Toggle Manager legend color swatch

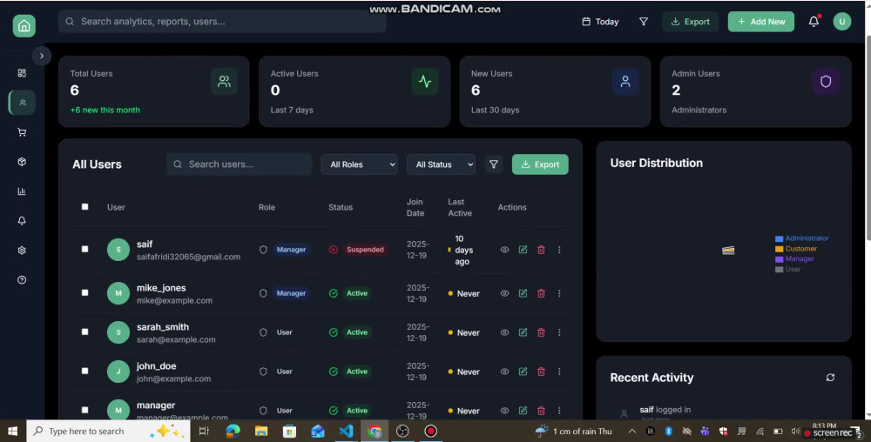coord(780,259)
